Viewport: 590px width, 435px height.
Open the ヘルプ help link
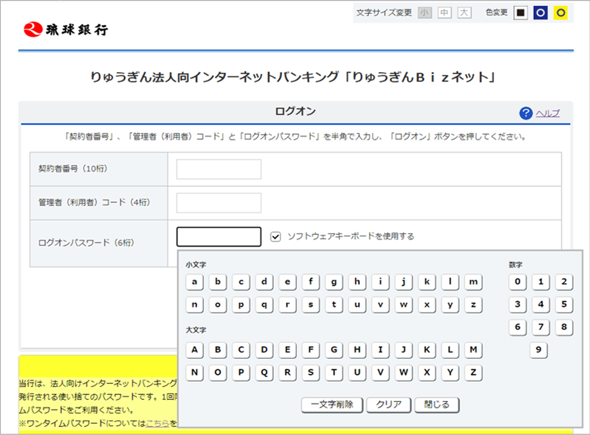coord(548,113)
